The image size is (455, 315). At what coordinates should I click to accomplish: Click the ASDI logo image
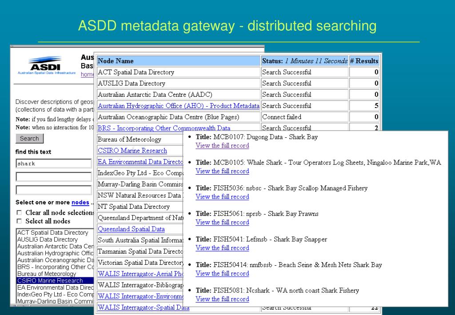46,66
